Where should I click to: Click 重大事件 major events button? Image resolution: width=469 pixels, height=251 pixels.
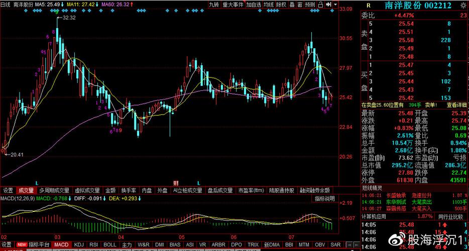tap(233, 5)
